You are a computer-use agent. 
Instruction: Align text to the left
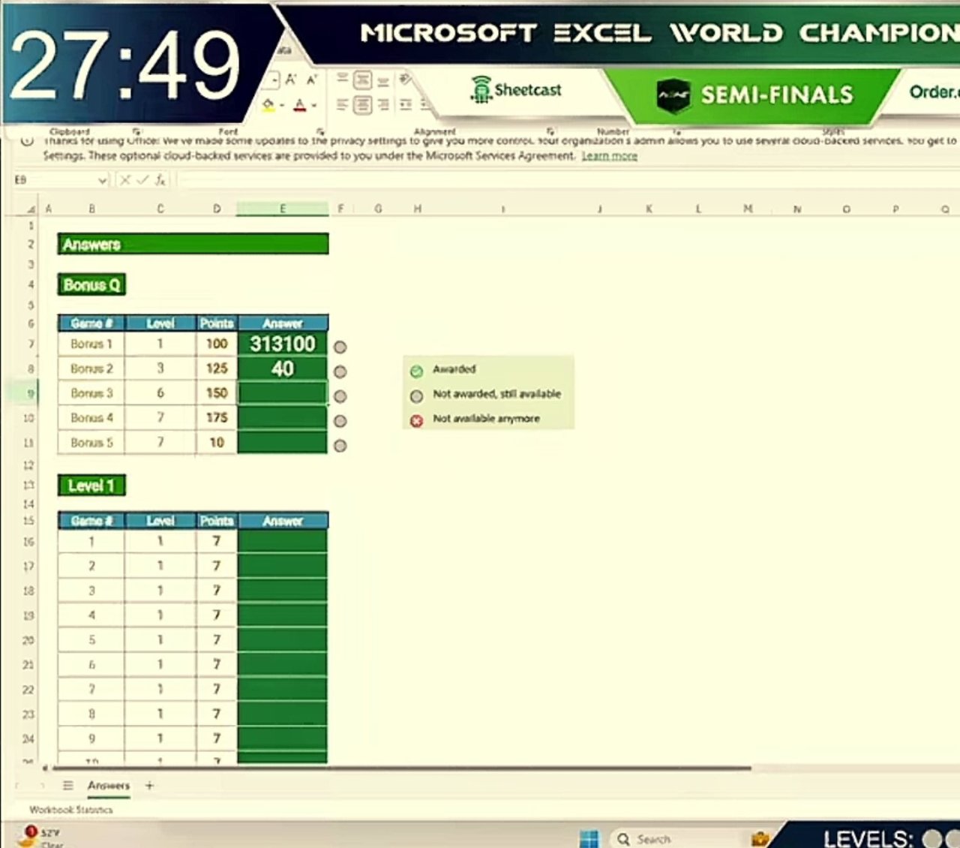tap(342, 105)
